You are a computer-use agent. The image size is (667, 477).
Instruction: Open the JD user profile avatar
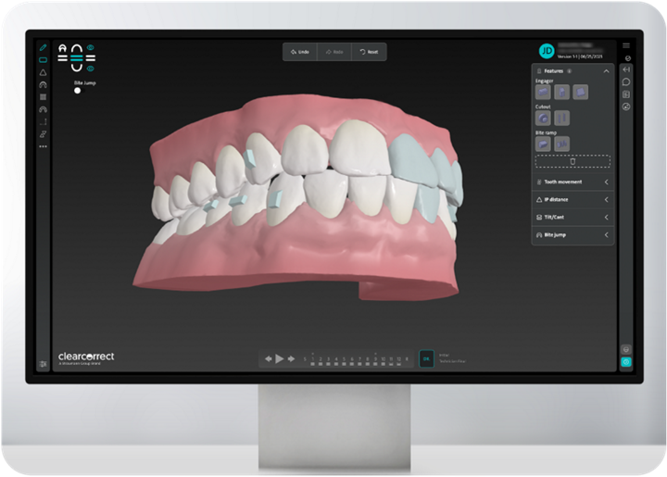(x=546, y=51)
